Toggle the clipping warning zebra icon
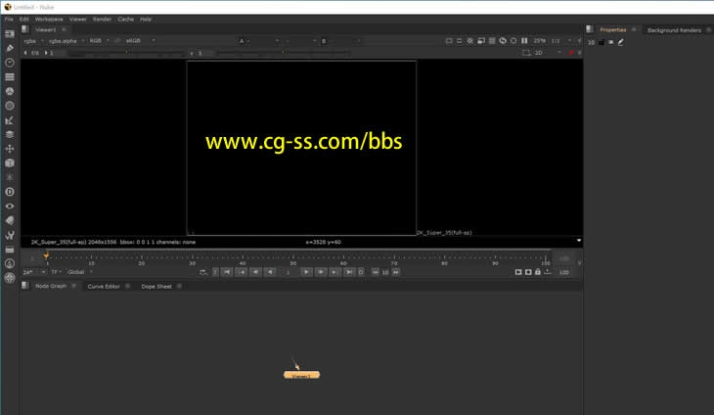This screenshot has width=714, height=415. 470,40
